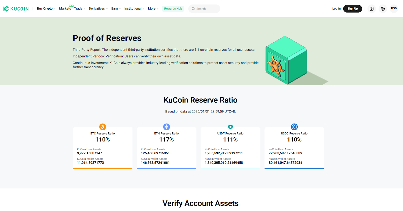
Task: Open the Markets page
Action: pos(65,9)
